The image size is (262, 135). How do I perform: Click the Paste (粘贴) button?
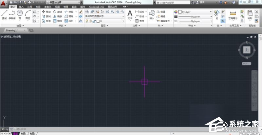tap(250, 15)
